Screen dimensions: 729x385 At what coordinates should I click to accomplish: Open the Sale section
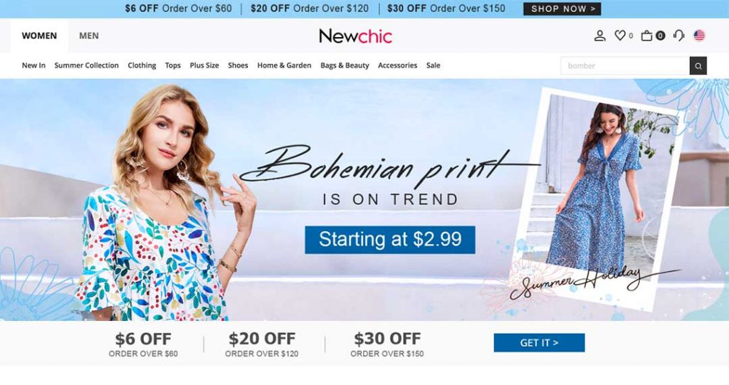click(433, 65)
